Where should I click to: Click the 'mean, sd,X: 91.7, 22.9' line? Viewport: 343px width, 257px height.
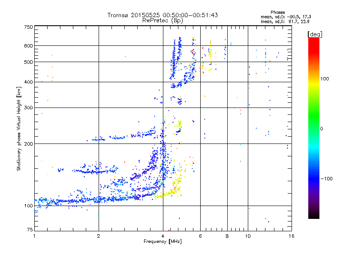pyautogui.click(x=285, y=21)
